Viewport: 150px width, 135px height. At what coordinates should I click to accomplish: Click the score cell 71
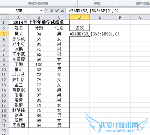pyautogui.click(x=39, y=49)
